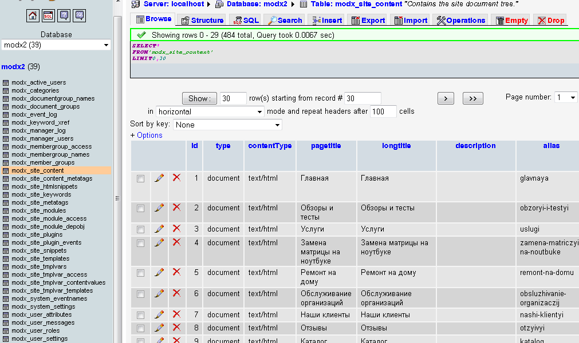
Task: Open the horizontal display mode dropdown
Action: [x=210, y=111]
